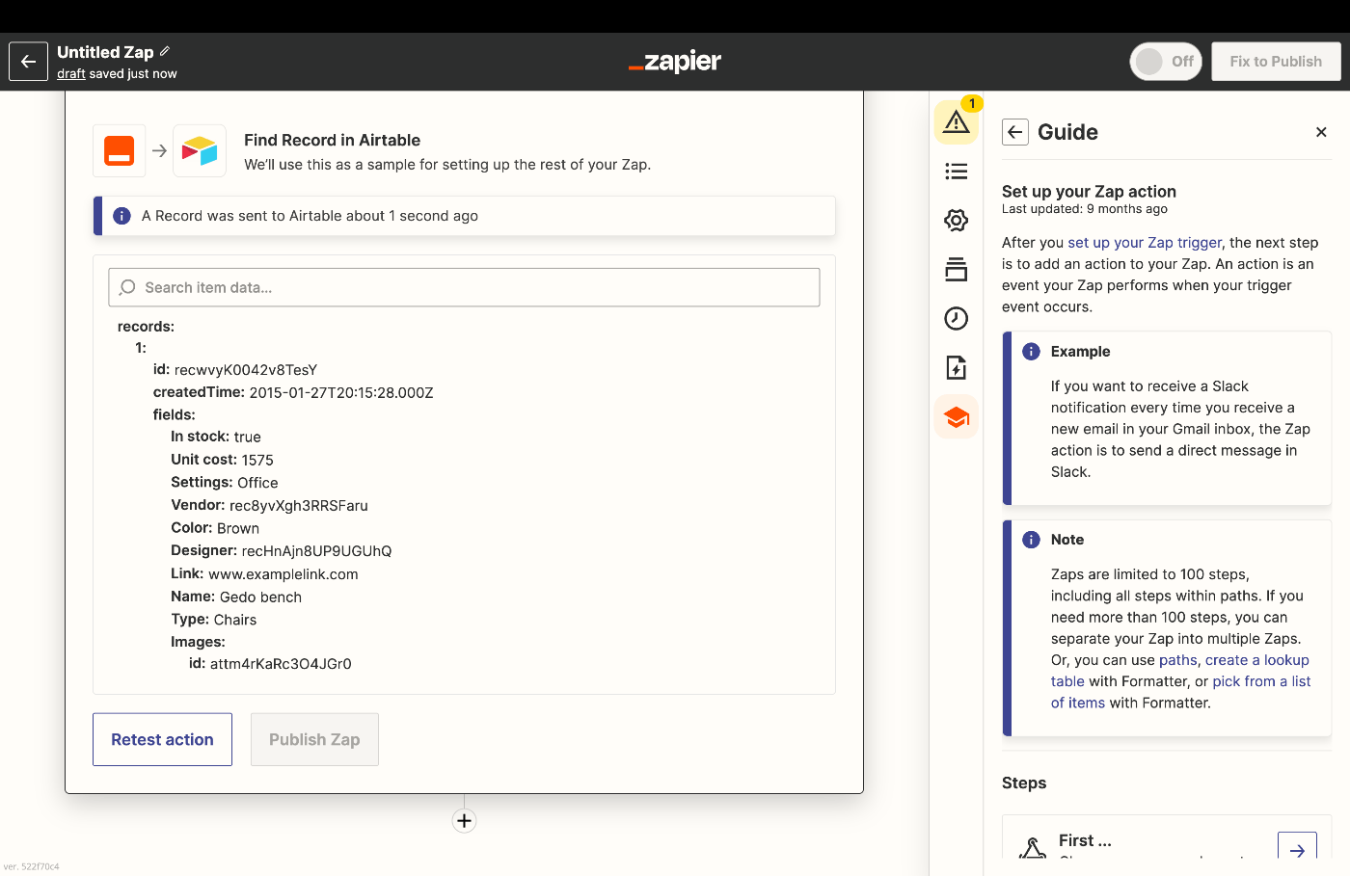The width and height of the screenshot is (1350, 876).
Task: Click the Fix to Publish button
Action: click(x=1276, y=62)
